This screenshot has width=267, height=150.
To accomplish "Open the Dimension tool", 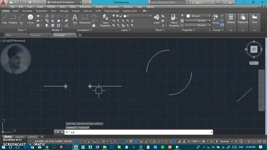I will [85, 19].
